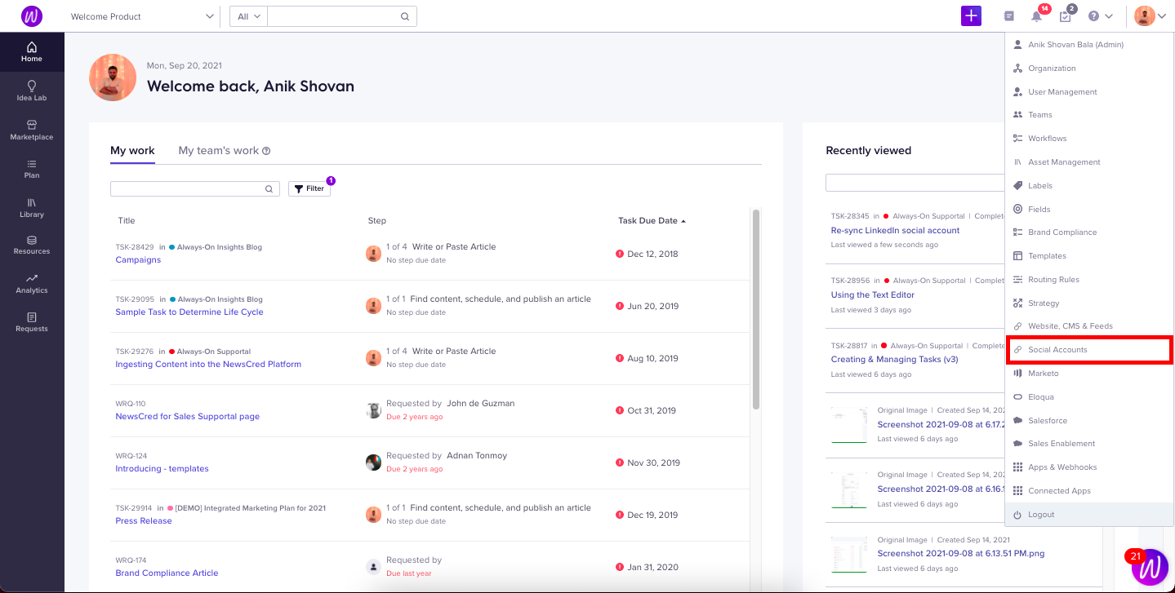Click the My work list vertical scrollbar
This screenshot has height=593, width=1175.
(756, 310)
